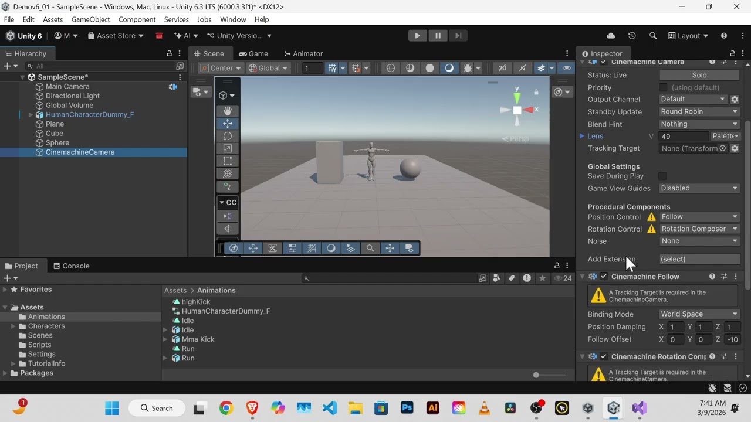Image resolution: width=751 pixels, height=422 pixels.
Task: Disable the Cinemachine Follow component checkbox
Action: pyautogui.click(x=604, y=277)
